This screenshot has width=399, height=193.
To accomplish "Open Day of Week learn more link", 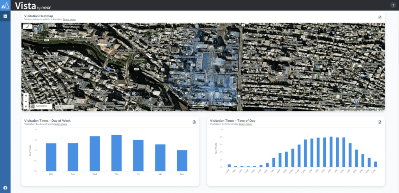I will click(x=61, y=124).
